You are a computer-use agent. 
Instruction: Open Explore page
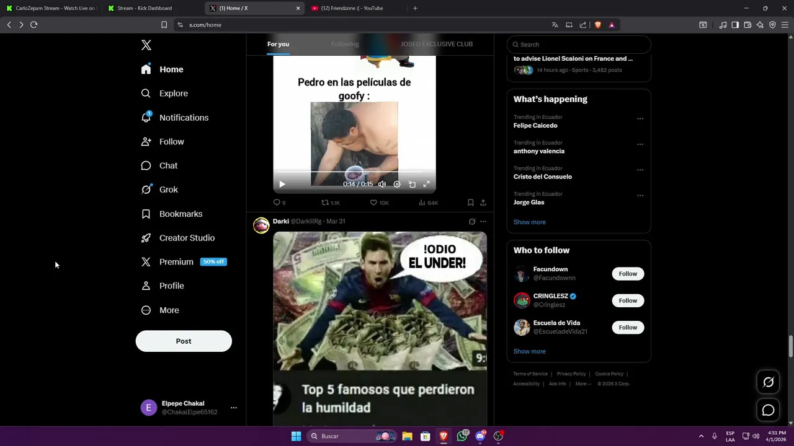point(164,94)
